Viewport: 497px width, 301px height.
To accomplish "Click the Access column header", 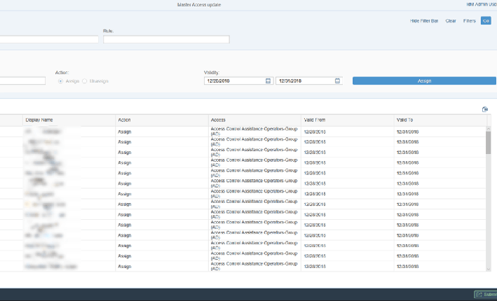I will click(x=254, y=120).
